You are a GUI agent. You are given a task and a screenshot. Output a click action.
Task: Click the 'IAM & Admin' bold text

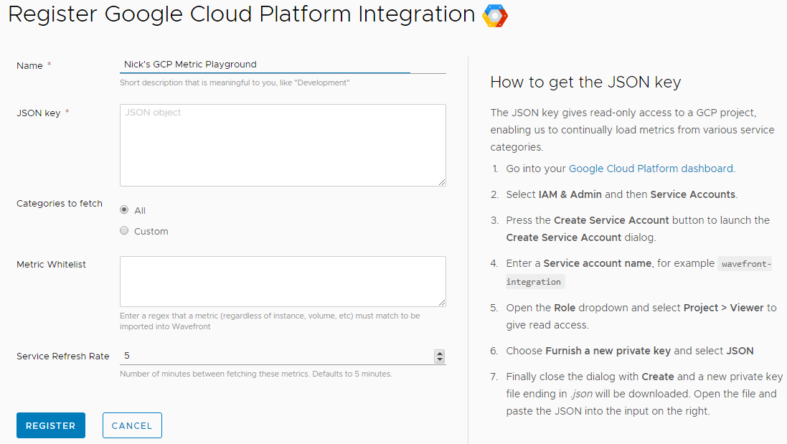(x=570, y=194)
